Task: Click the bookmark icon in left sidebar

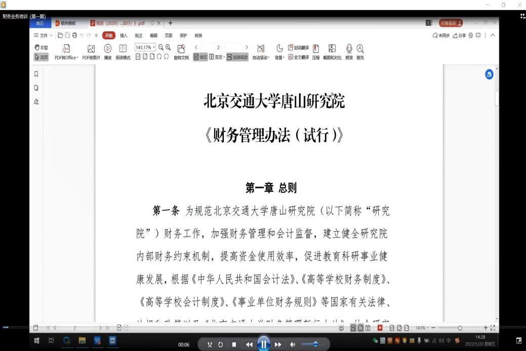Action: [x=36, y=74]
